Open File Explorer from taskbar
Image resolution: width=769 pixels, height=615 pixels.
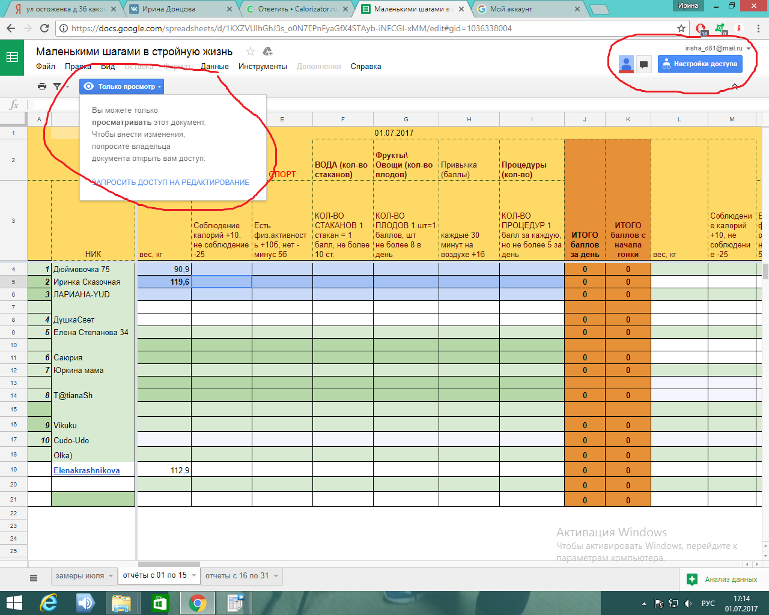[x=121, y=603]
